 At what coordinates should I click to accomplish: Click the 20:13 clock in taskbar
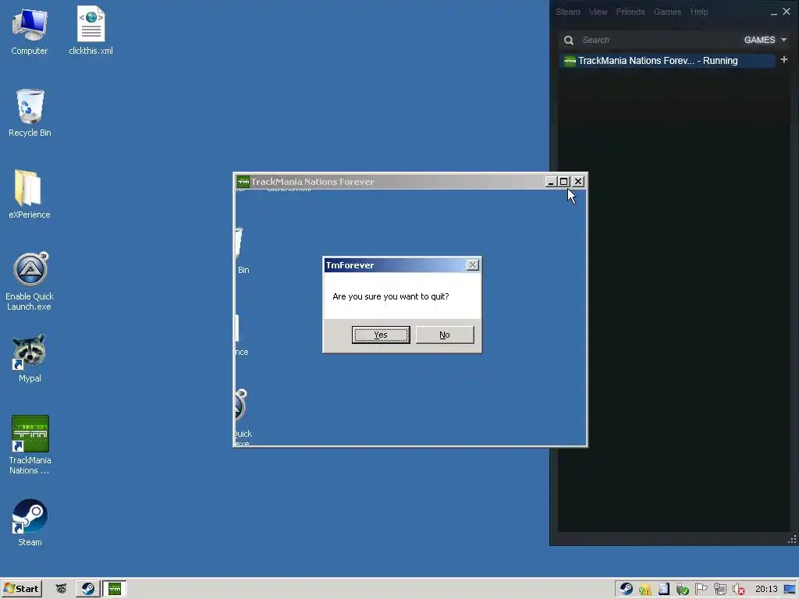coord(766,589)
